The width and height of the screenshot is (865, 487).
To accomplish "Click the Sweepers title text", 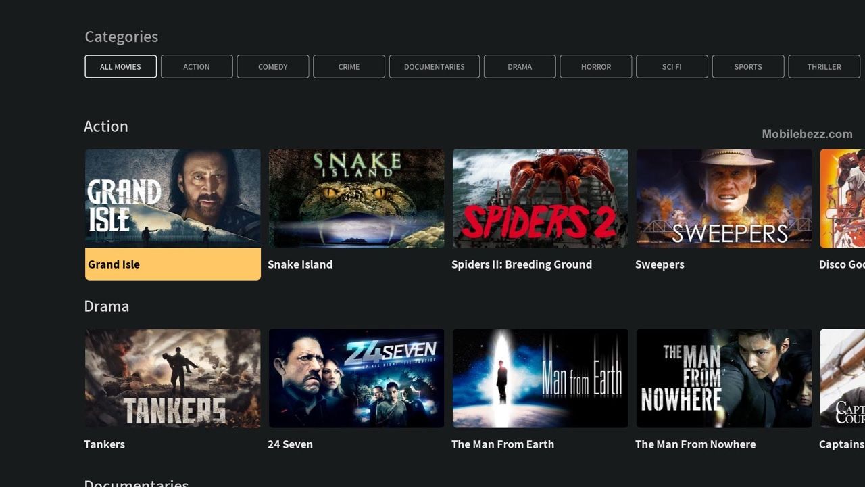I will coord(660,264).
